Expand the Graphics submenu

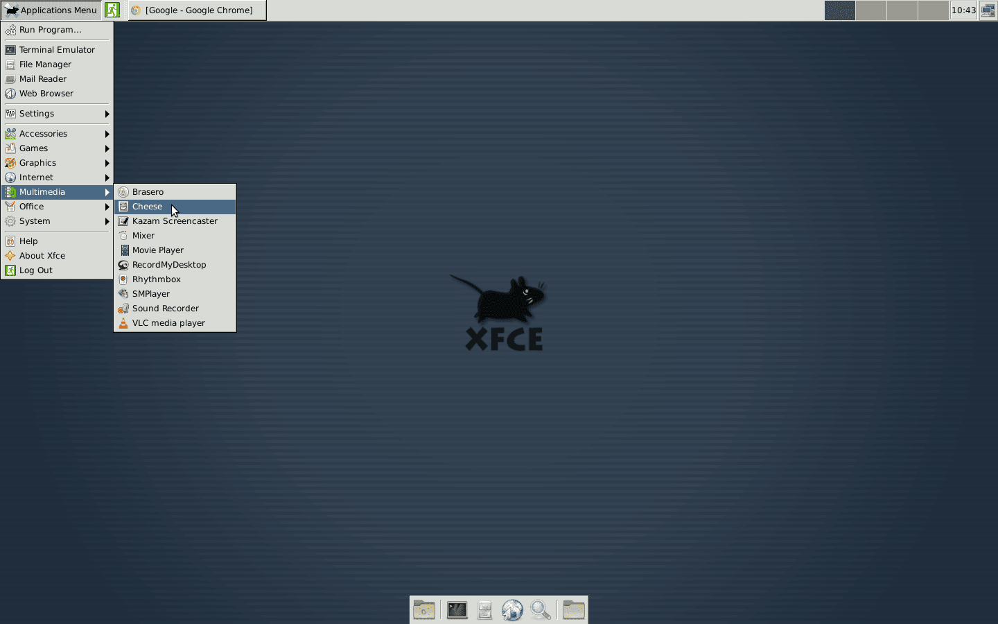tap(38, 162)
